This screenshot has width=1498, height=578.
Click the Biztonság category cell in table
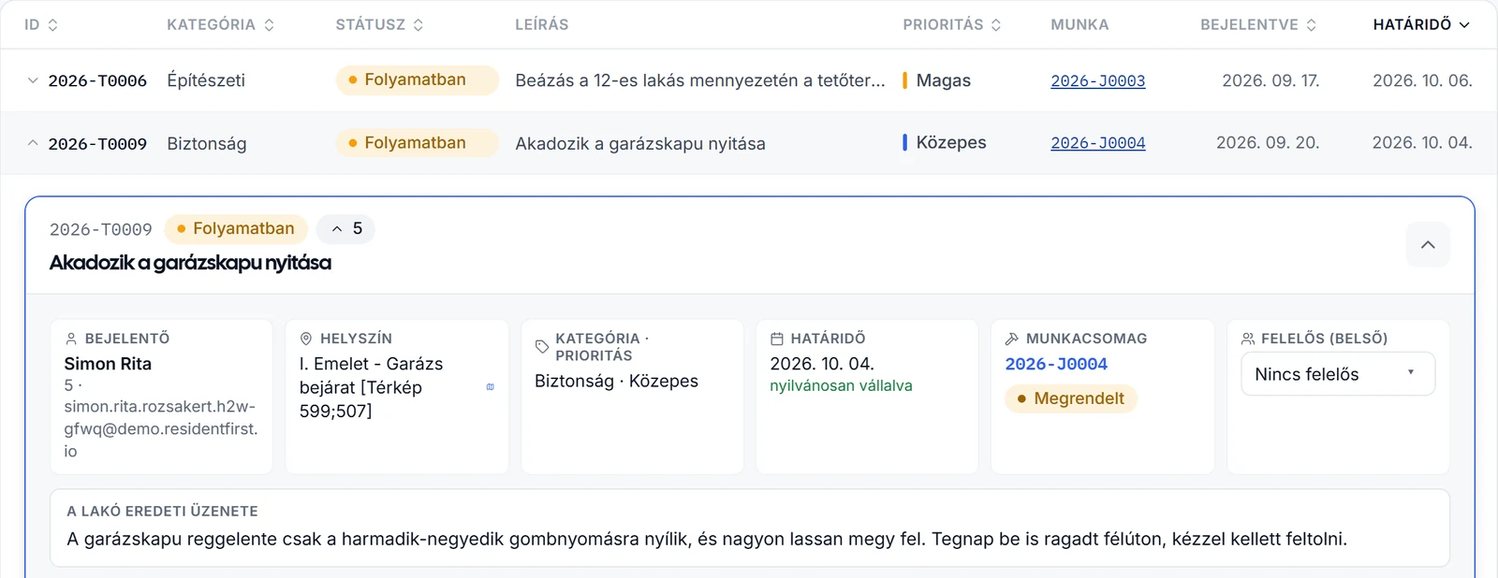(207, 143)
